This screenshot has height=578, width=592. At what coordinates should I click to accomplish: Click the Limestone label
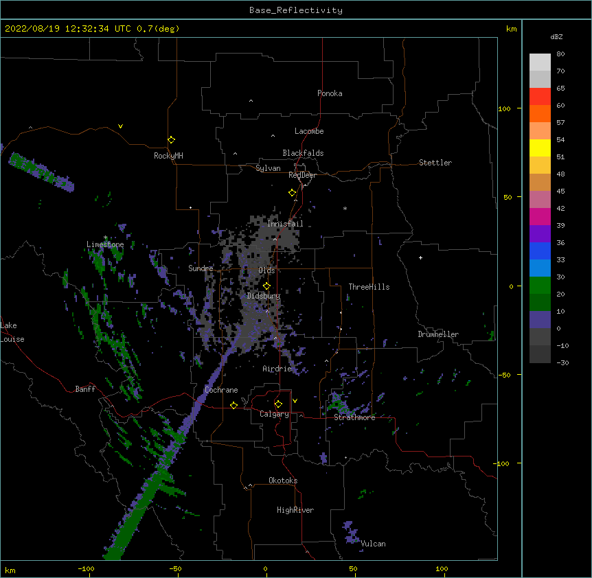(x=105, y=244)
